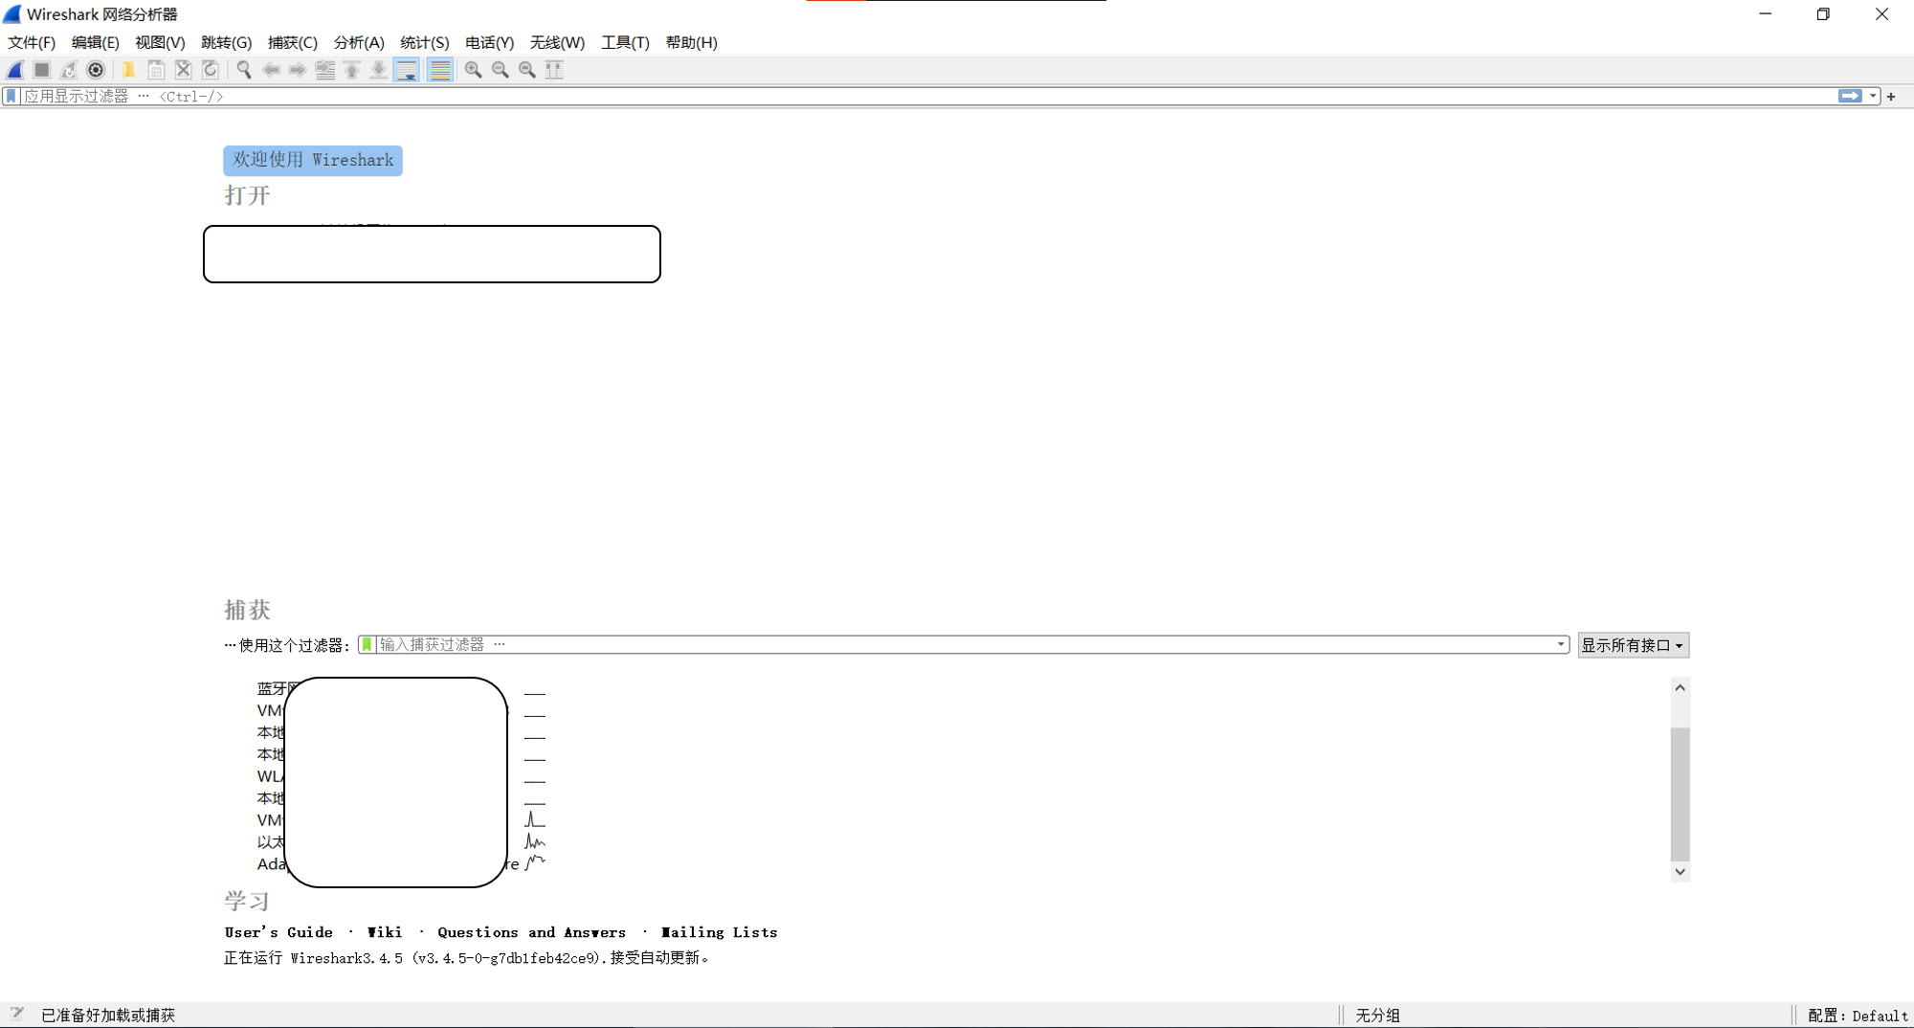Open the 视图(V) menu
The image size is (1914, 1028).
160,42
